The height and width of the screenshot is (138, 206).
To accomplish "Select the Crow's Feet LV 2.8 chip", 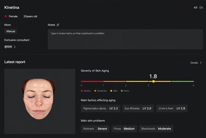I will (172, 108).
